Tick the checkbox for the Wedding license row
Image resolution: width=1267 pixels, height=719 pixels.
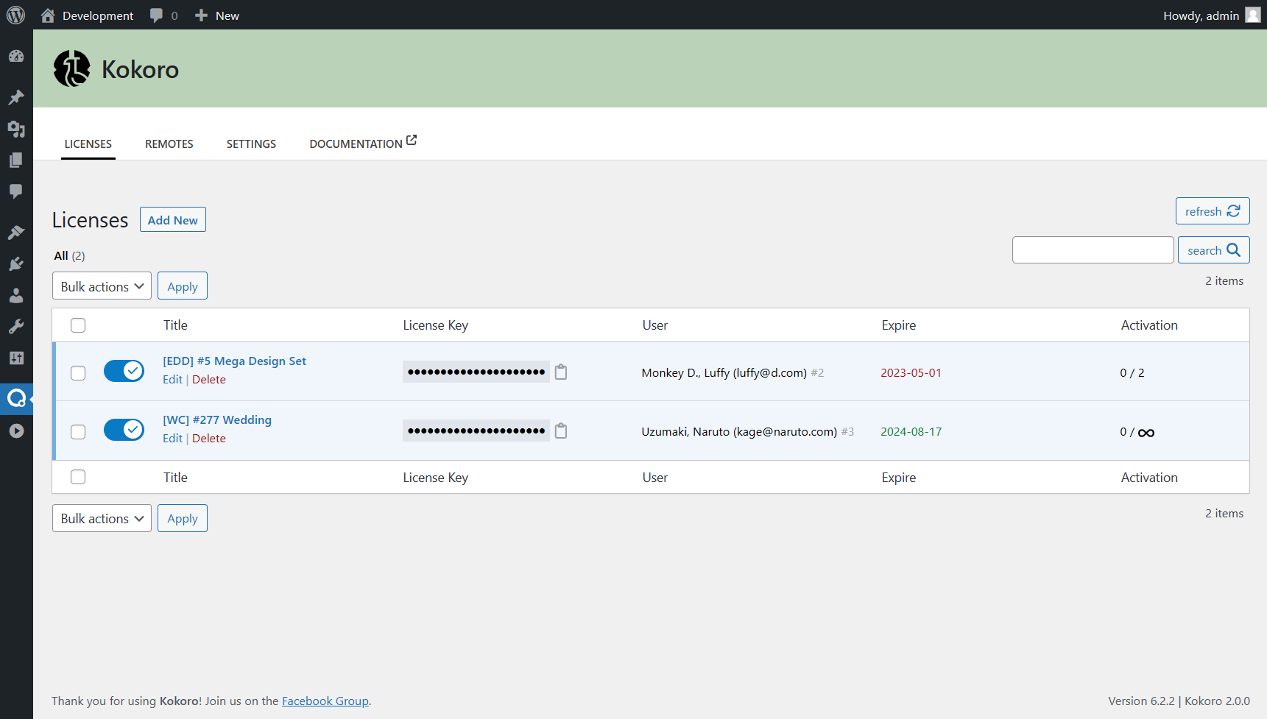(77, 432)
